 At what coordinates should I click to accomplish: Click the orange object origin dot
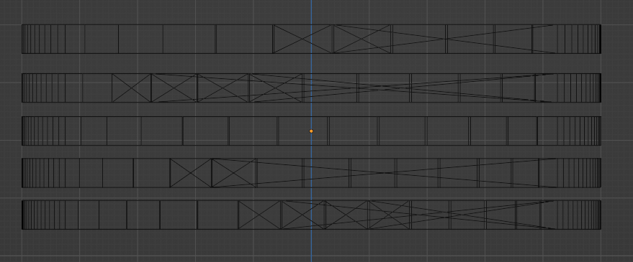tap(311, 131)
